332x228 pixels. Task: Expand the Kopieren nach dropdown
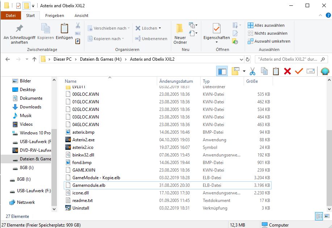123,39
